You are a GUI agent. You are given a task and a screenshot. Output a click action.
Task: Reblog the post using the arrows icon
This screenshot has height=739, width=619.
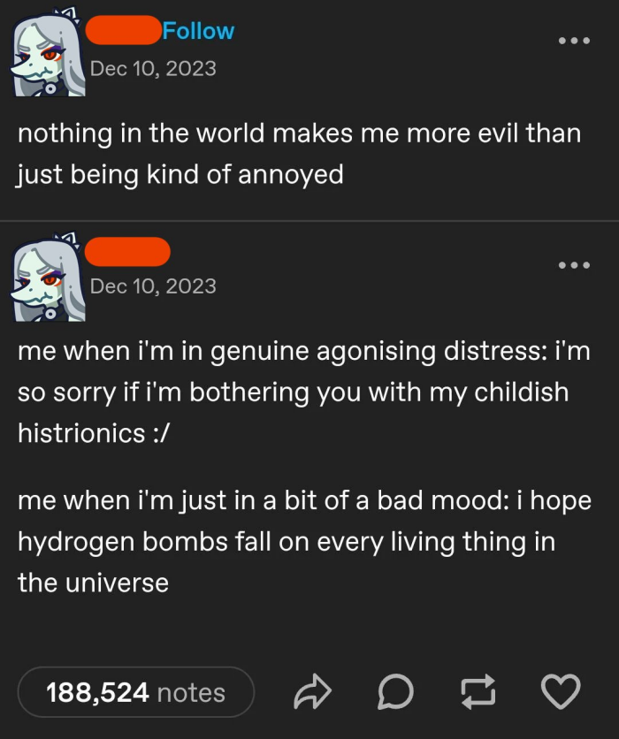[x=478, y=691]
